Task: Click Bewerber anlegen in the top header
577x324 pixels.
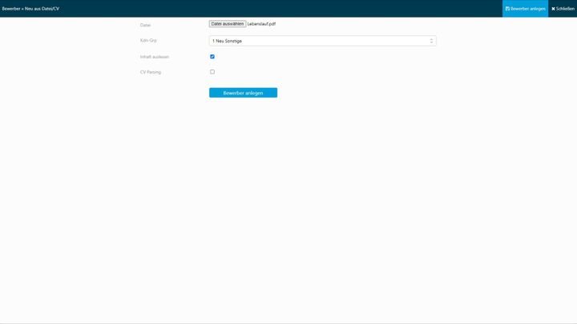Action: tap(528, 9)
